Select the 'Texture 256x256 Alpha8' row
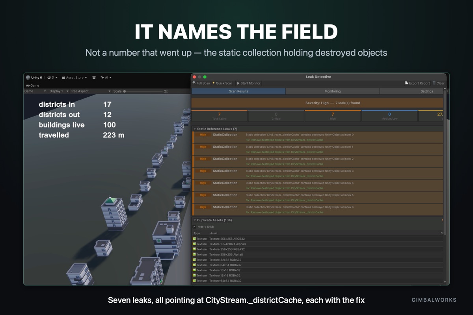473x315 pixels. [318, 254]
